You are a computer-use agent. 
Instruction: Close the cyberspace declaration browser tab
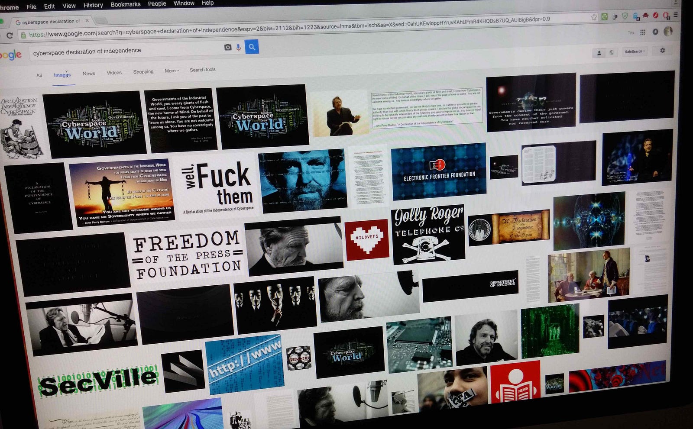87,20
